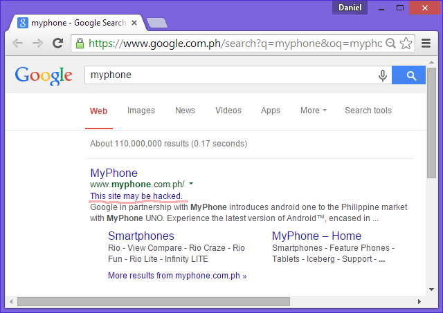
Task: Click the horizontal scrollbar left arrow
Action: (11, 301)
